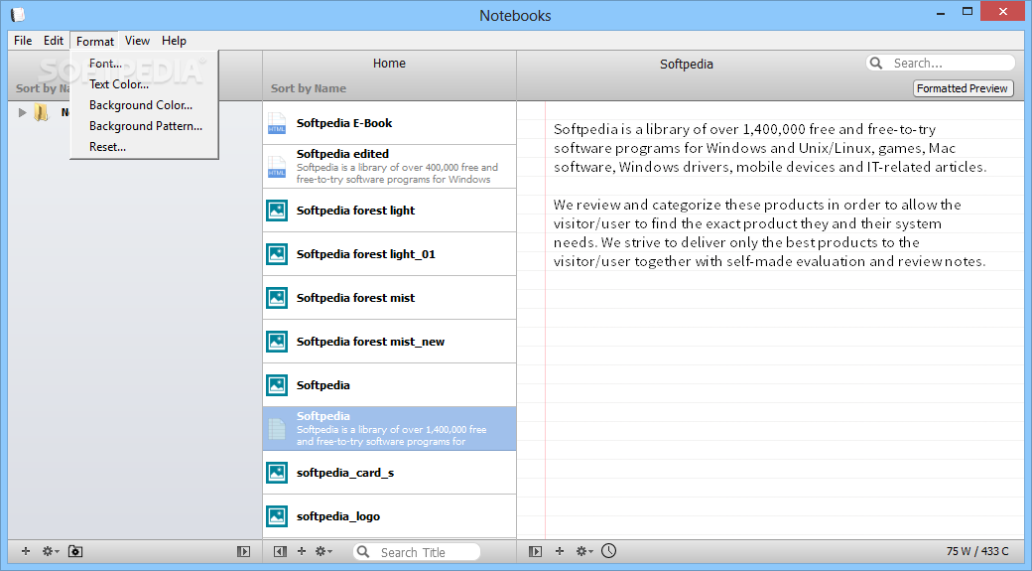Click the magnifier icon in top search
1032x571 pixels.
[x=876, y=64]
